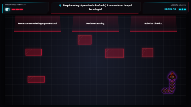
Task: Click the snake's last tail segment
Action: point(164,91)
